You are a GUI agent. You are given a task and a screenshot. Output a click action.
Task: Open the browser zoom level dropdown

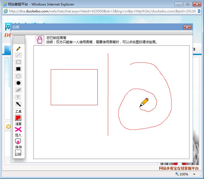(194, 174)
